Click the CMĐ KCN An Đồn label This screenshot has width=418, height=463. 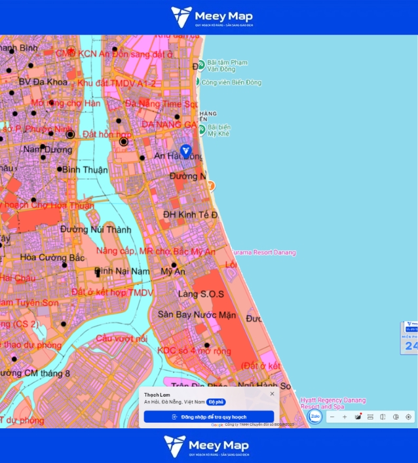[x=114, y=54]
